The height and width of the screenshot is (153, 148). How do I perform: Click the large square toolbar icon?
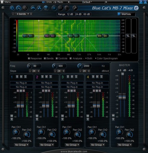tap(67, 8)
